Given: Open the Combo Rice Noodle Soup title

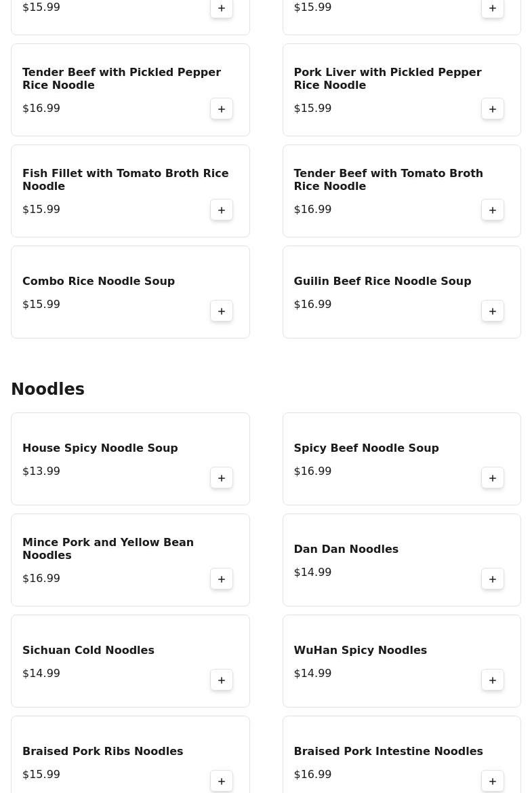Looking at the screenshot, I should (98, 282).
